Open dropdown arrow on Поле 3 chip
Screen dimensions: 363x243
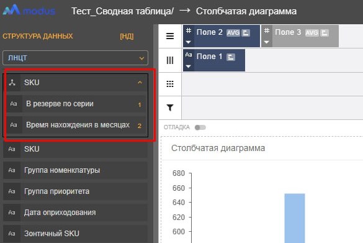(267, 42)
